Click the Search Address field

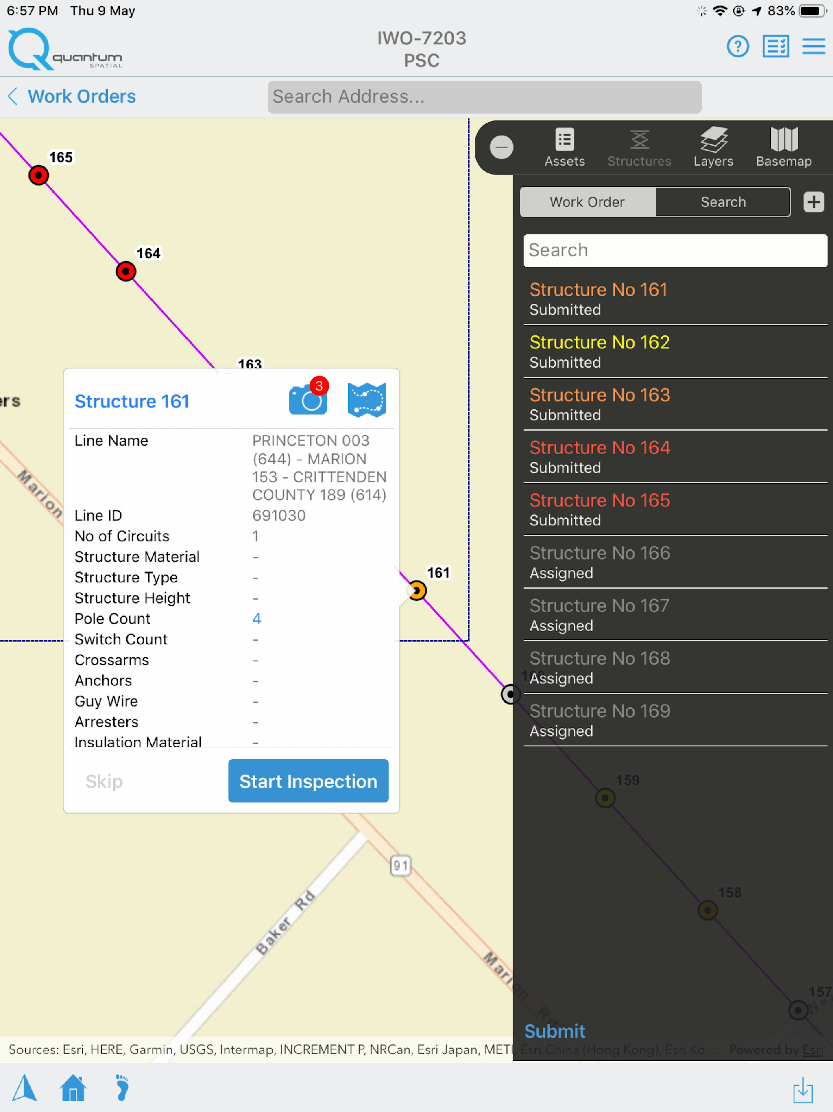point(484,96)
